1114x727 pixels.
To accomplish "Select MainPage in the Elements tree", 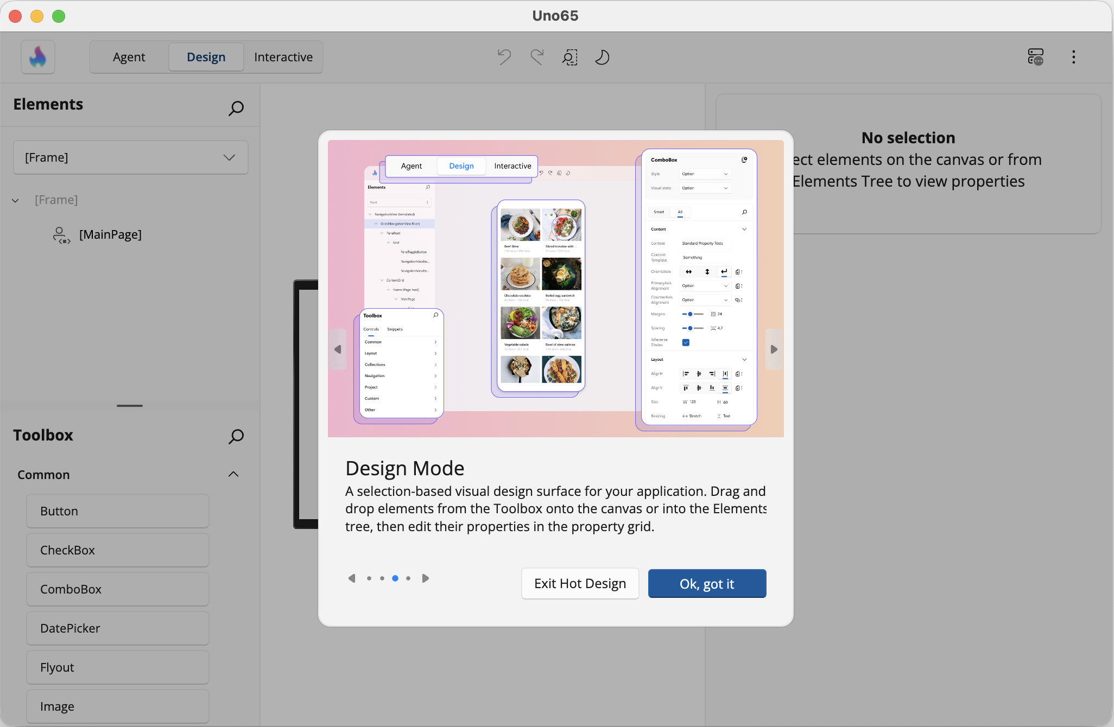I will (111, 234).
